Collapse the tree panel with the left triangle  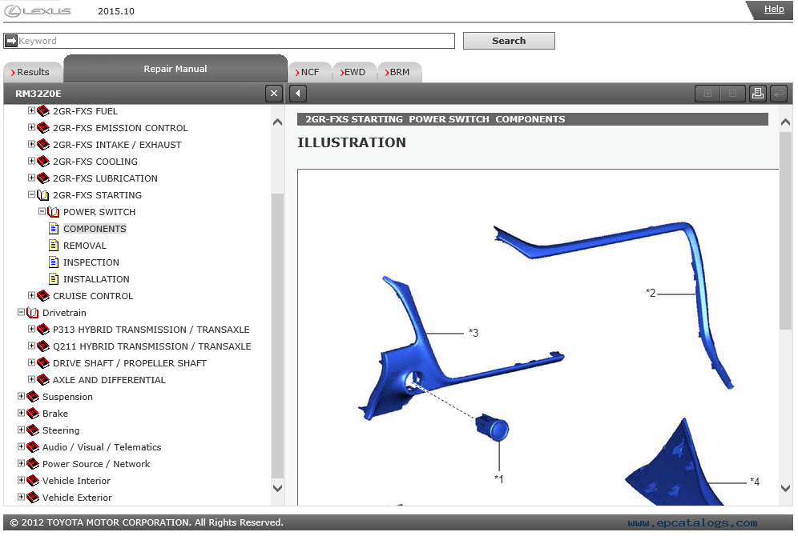coord(298,94)
